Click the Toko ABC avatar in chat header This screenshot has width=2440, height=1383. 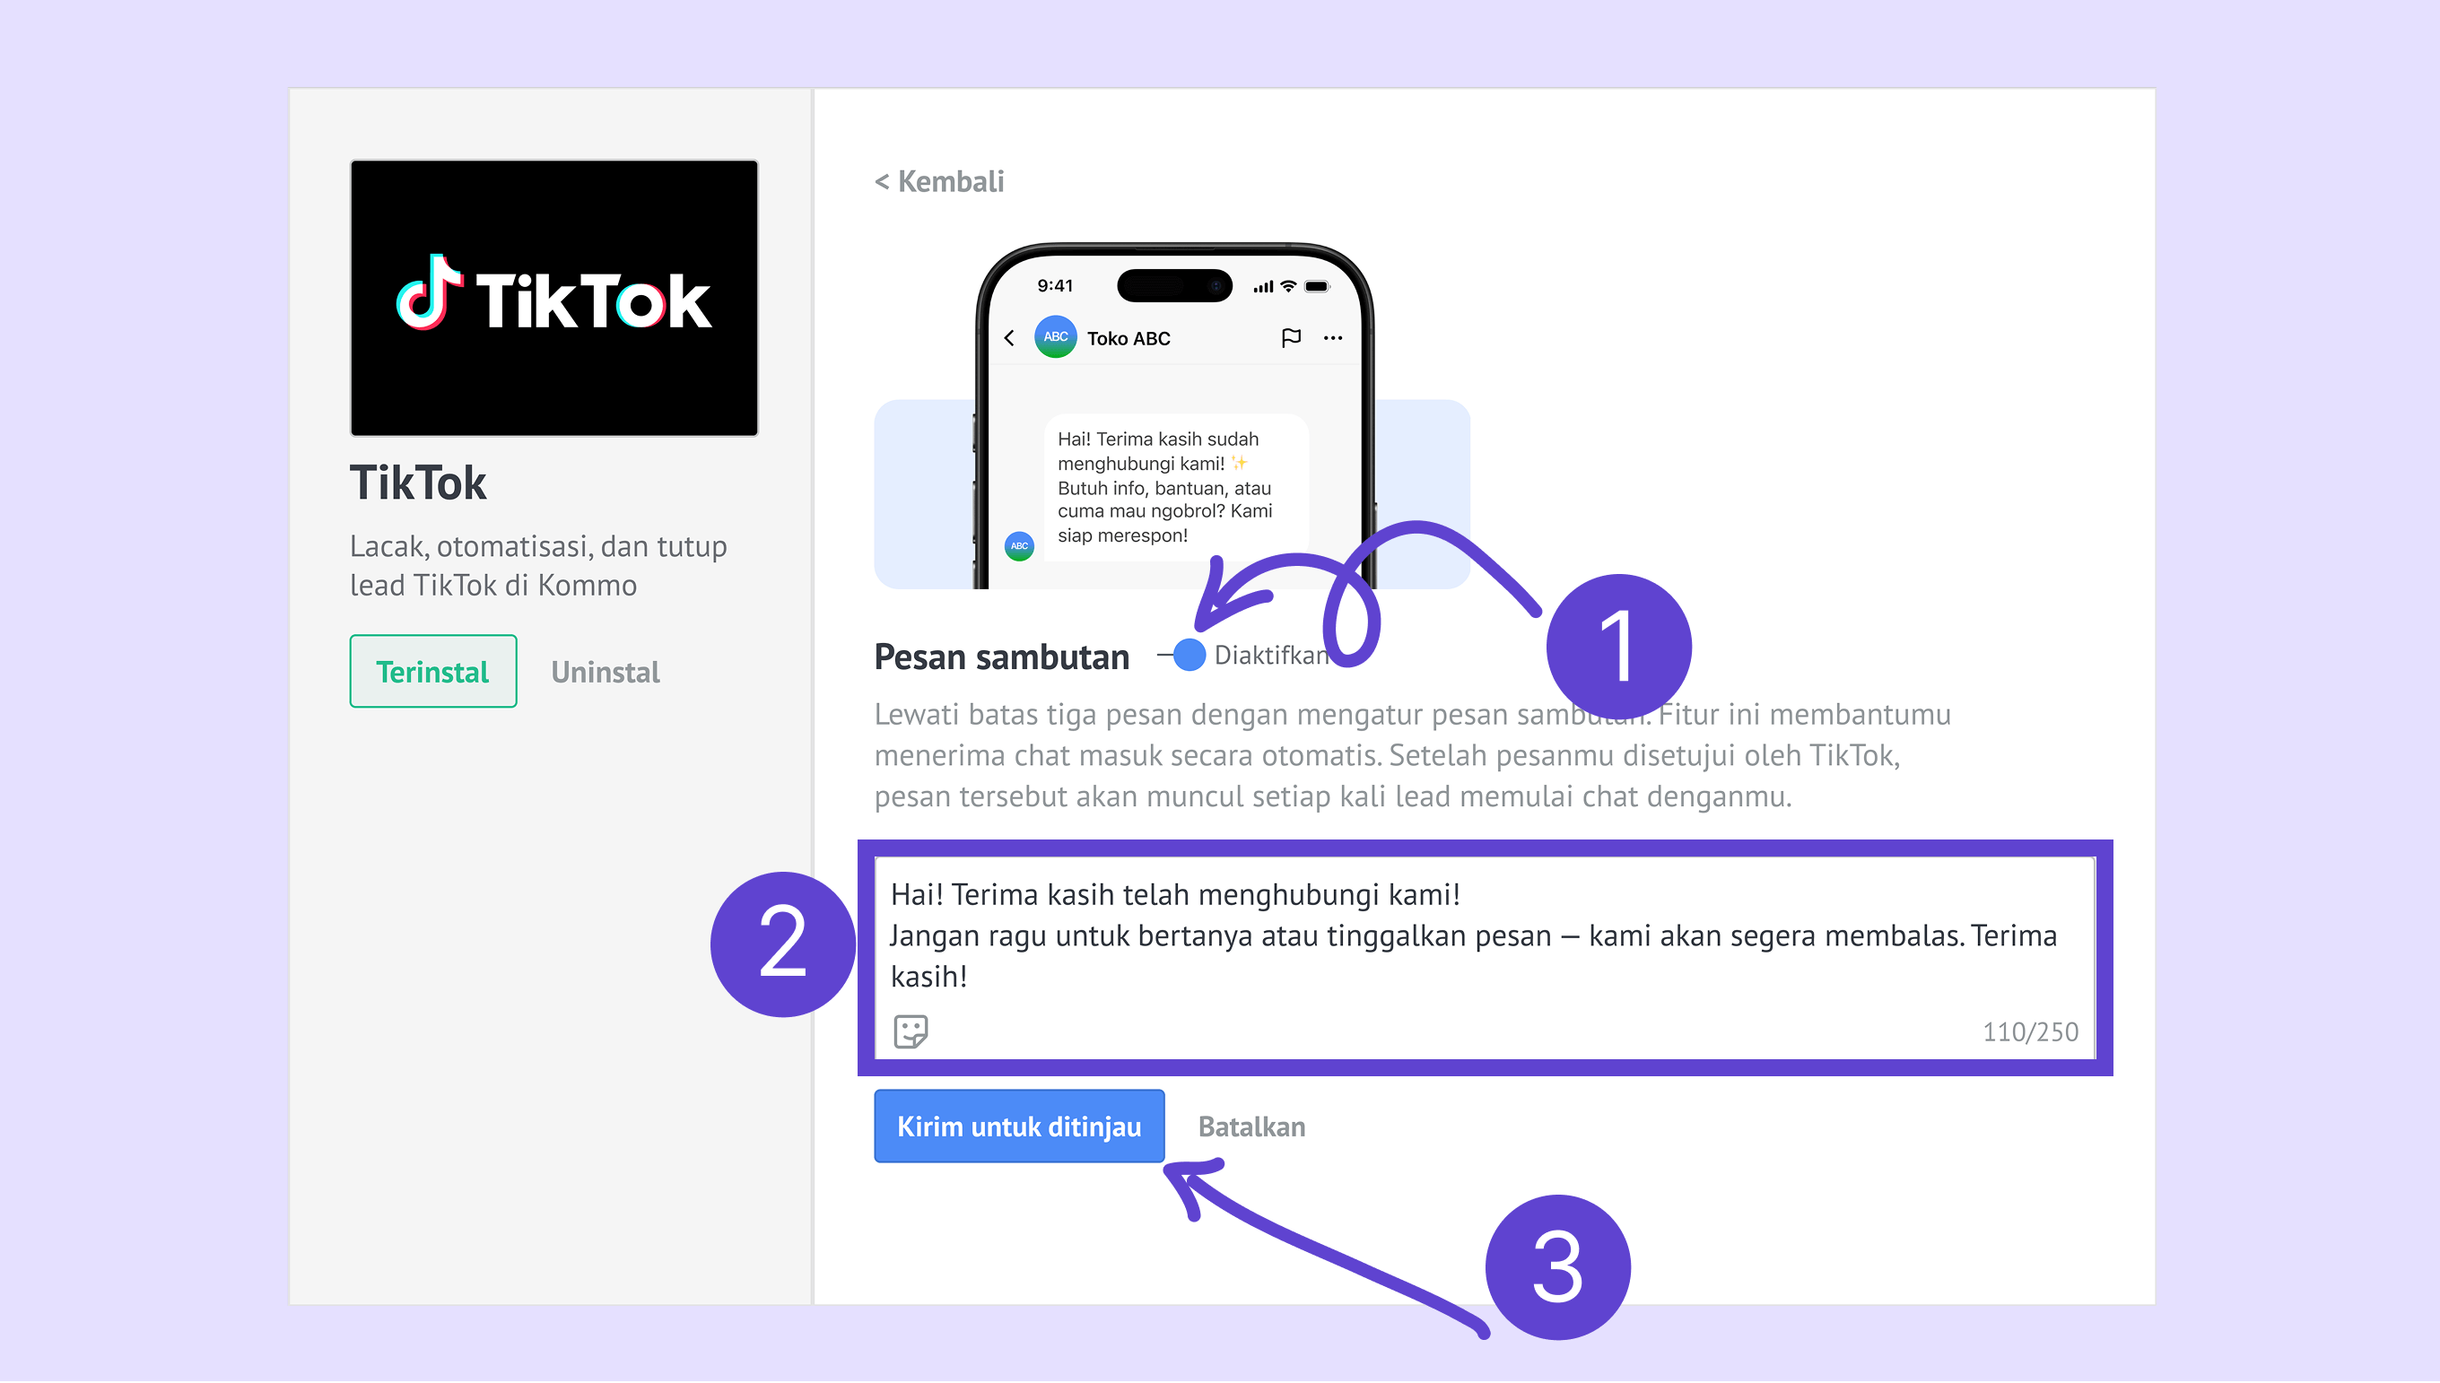coord(1055,337)
